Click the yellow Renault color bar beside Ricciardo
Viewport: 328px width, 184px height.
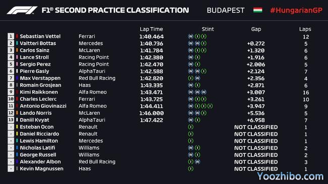(17, 134)
